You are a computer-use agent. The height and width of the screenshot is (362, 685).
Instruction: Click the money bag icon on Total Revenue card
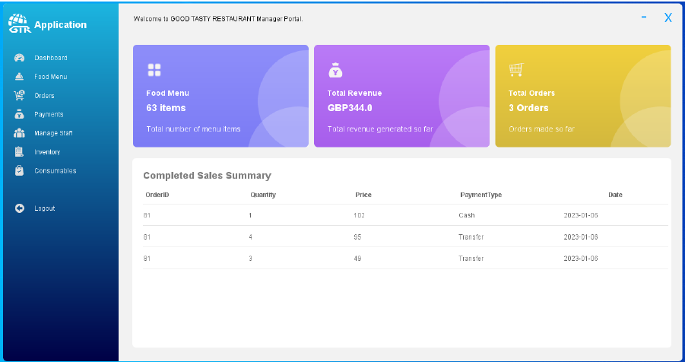click(335, 70)
